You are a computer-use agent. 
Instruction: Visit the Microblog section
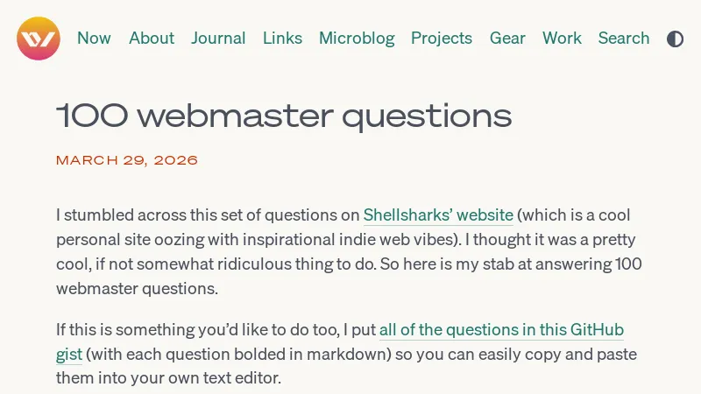(357, 39)
